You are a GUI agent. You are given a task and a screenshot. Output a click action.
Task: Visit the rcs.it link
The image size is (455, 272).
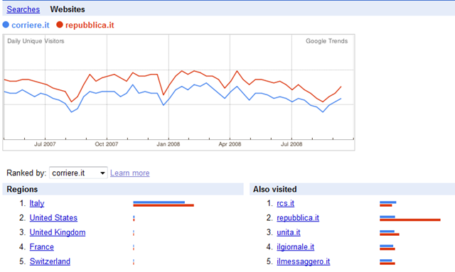tap(286, 203)
